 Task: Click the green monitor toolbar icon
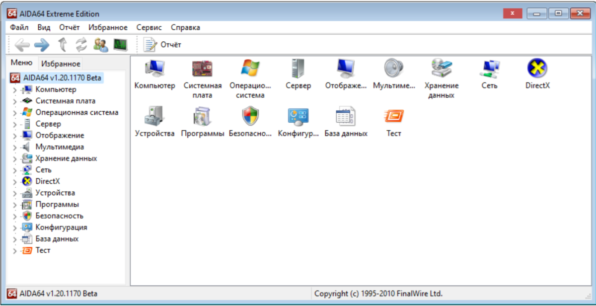120,45
